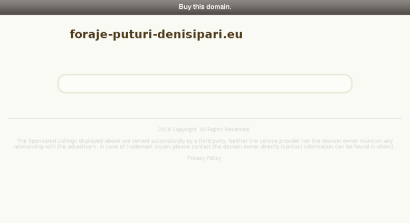Click the horizontal divider line above footer
Screen dimensions: 410x223
click(205, 118)
